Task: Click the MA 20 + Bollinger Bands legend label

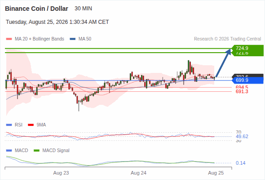Action: (x=40, y=39)
